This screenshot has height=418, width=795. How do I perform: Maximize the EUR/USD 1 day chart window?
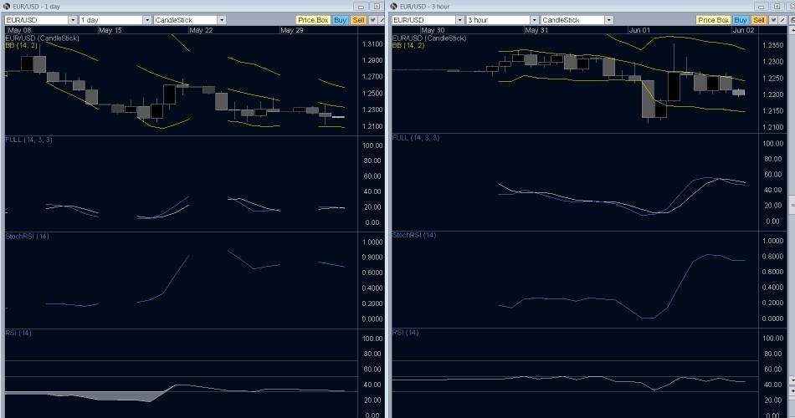pos(377,7)
